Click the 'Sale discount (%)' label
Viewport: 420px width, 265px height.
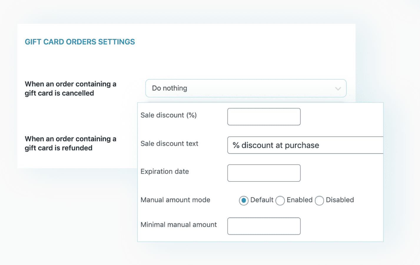[168, 115]
